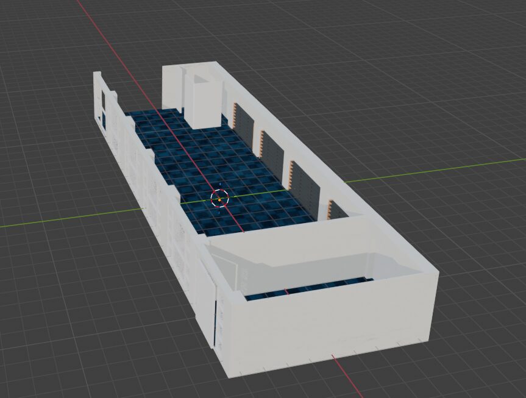This screenshot has width=526, height=398.
Task: Select the door panel at near left corner
Action: click(207, 305)
